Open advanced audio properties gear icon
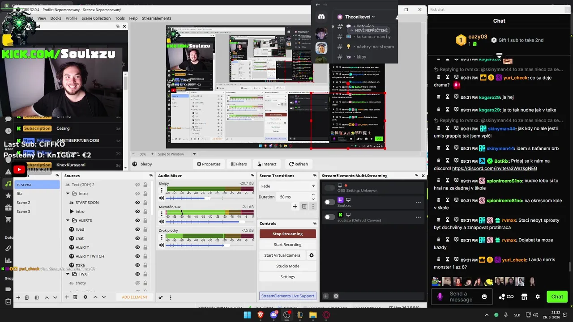 [x=161, y=297]
